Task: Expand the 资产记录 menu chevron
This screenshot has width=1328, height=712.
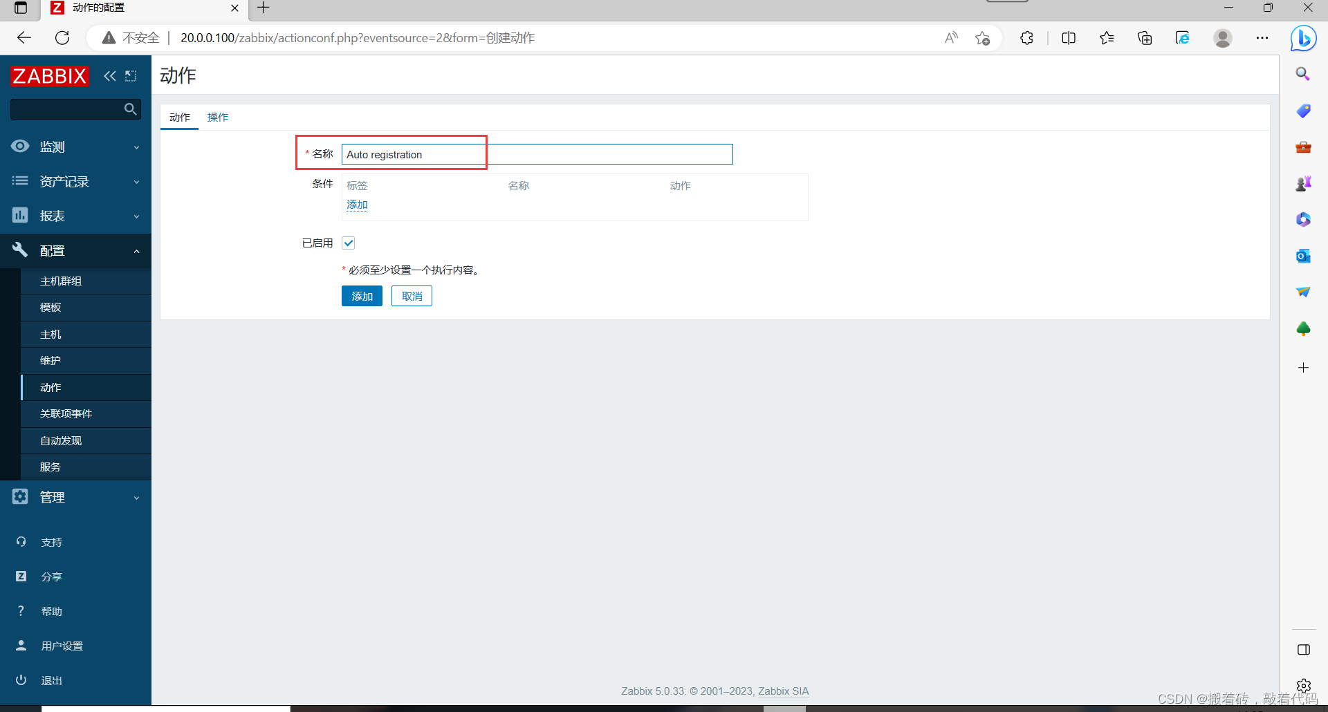Action: tap(136, 182)
